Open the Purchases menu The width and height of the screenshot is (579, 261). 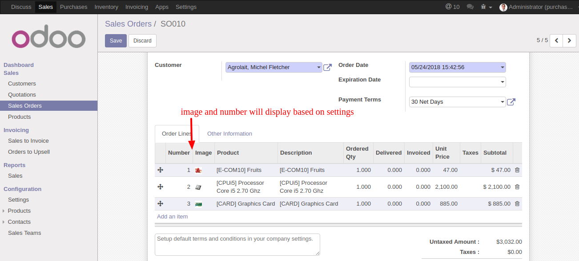click(x=74, y=7)
